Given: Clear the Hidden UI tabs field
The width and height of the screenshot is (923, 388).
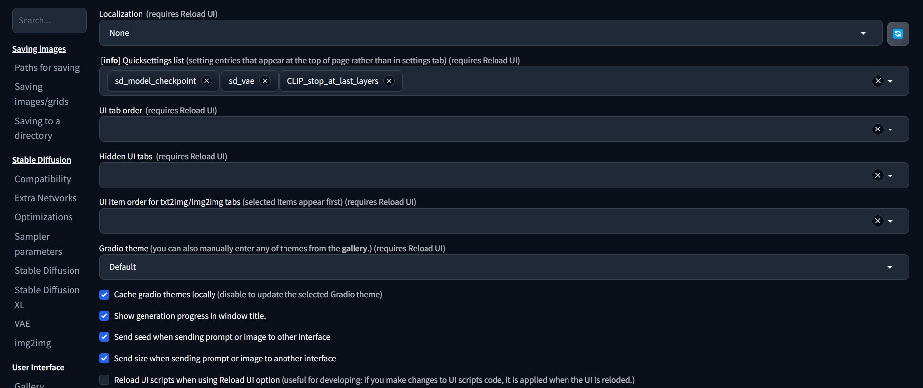Looking at the screenshot, I should tap(878, 175).
